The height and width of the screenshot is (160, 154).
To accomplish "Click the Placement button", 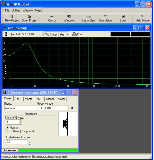I will (31, 114).
